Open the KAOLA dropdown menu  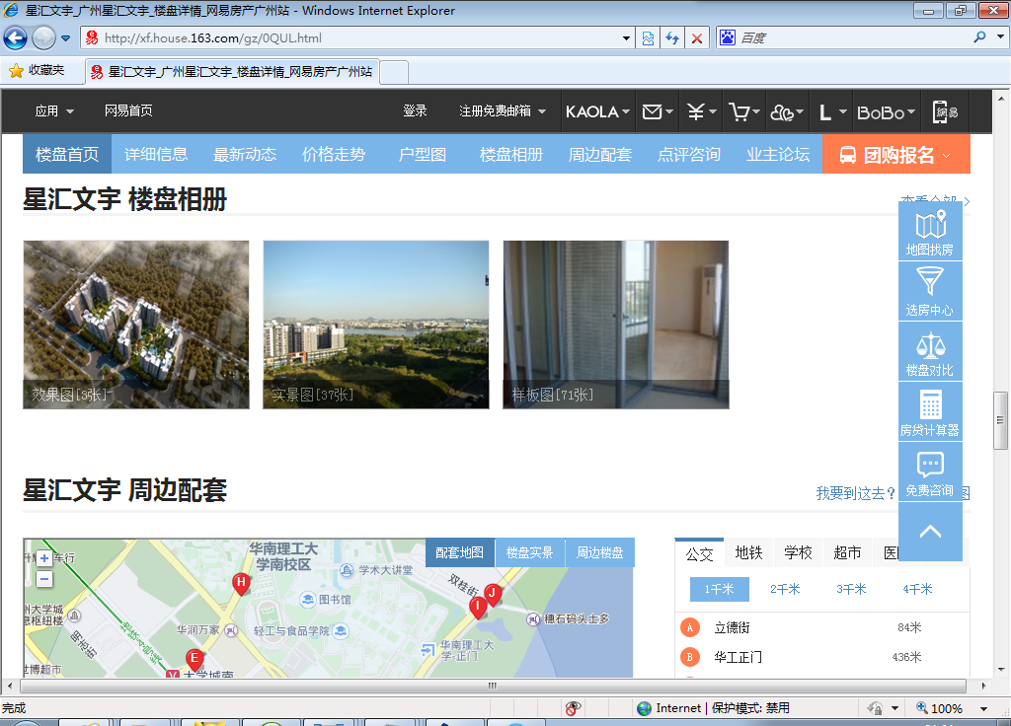[x=597, y=111]
